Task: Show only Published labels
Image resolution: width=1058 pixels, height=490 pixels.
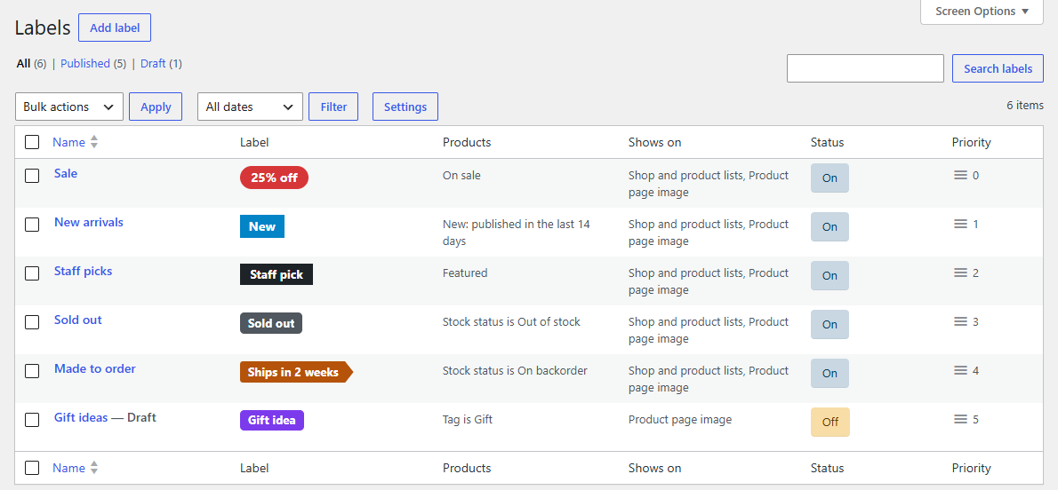Action: 85,63
